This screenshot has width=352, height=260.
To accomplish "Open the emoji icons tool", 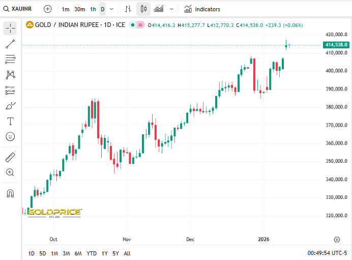I will (x=10, y=136).
